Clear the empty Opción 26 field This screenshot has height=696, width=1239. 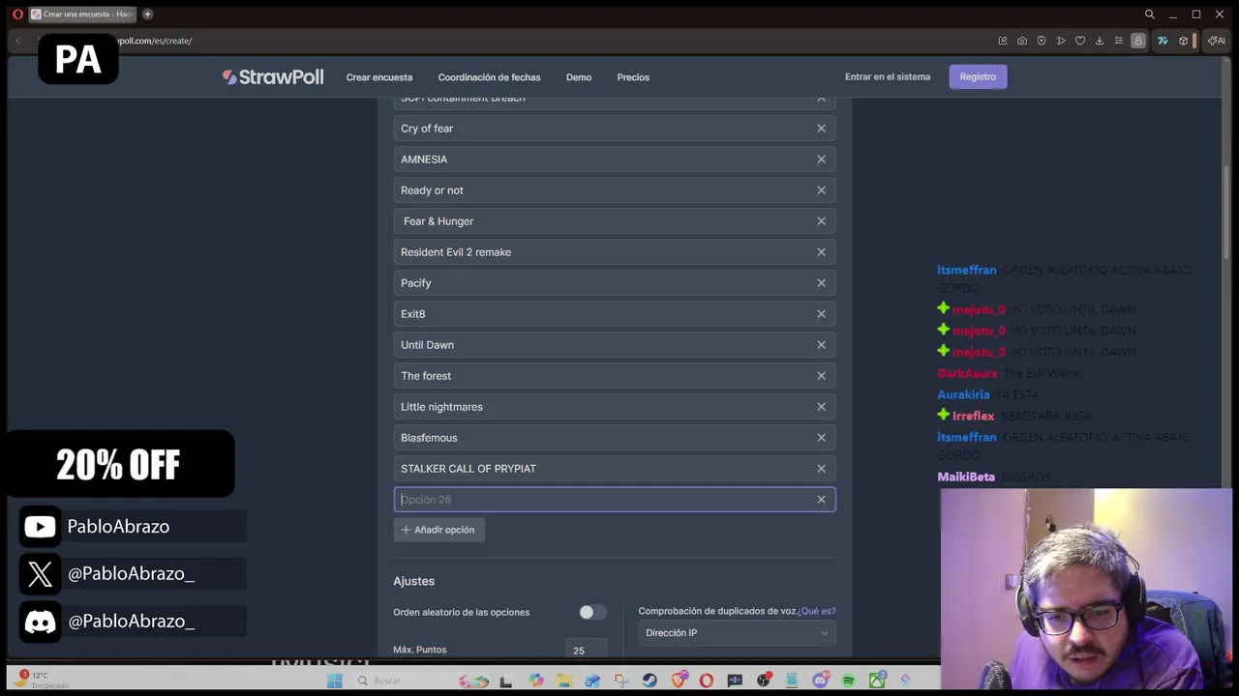coord(821,500)
